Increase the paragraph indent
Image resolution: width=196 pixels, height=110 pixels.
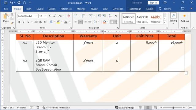[104, 16]
